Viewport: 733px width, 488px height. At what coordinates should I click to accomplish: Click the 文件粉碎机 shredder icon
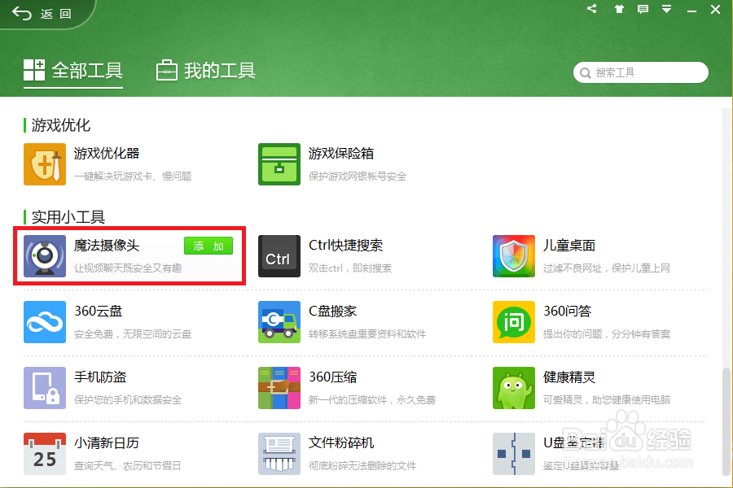pos(279,452)
